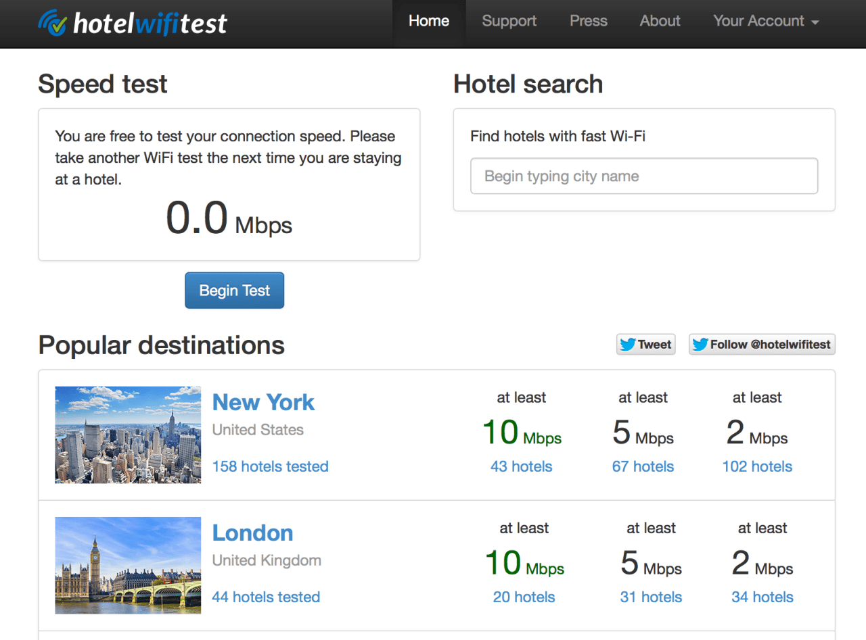Click the Home navigation tab
This screenshot has height=640, width=866.
[x=429, y=21]
